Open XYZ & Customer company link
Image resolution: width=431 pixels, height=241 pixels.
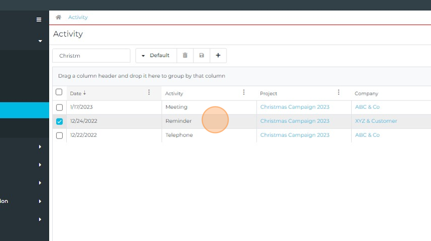[x=376, y=121]
